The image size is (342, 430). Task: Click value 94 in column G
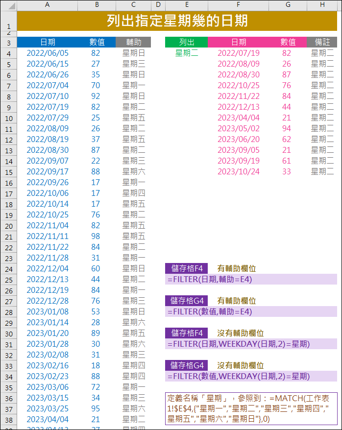[287, 128]
